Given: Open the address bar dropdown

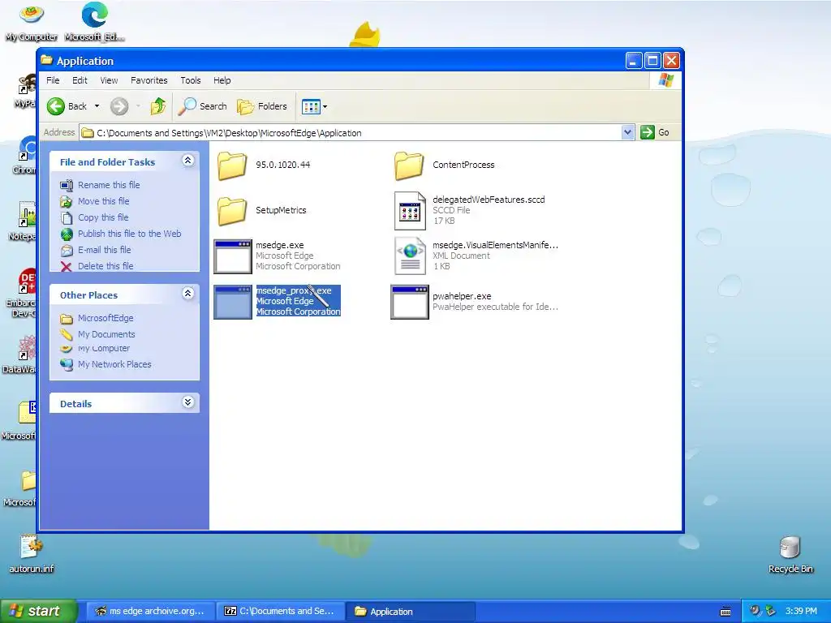Looking at the screenshot, I should click(x=627, y=132).
